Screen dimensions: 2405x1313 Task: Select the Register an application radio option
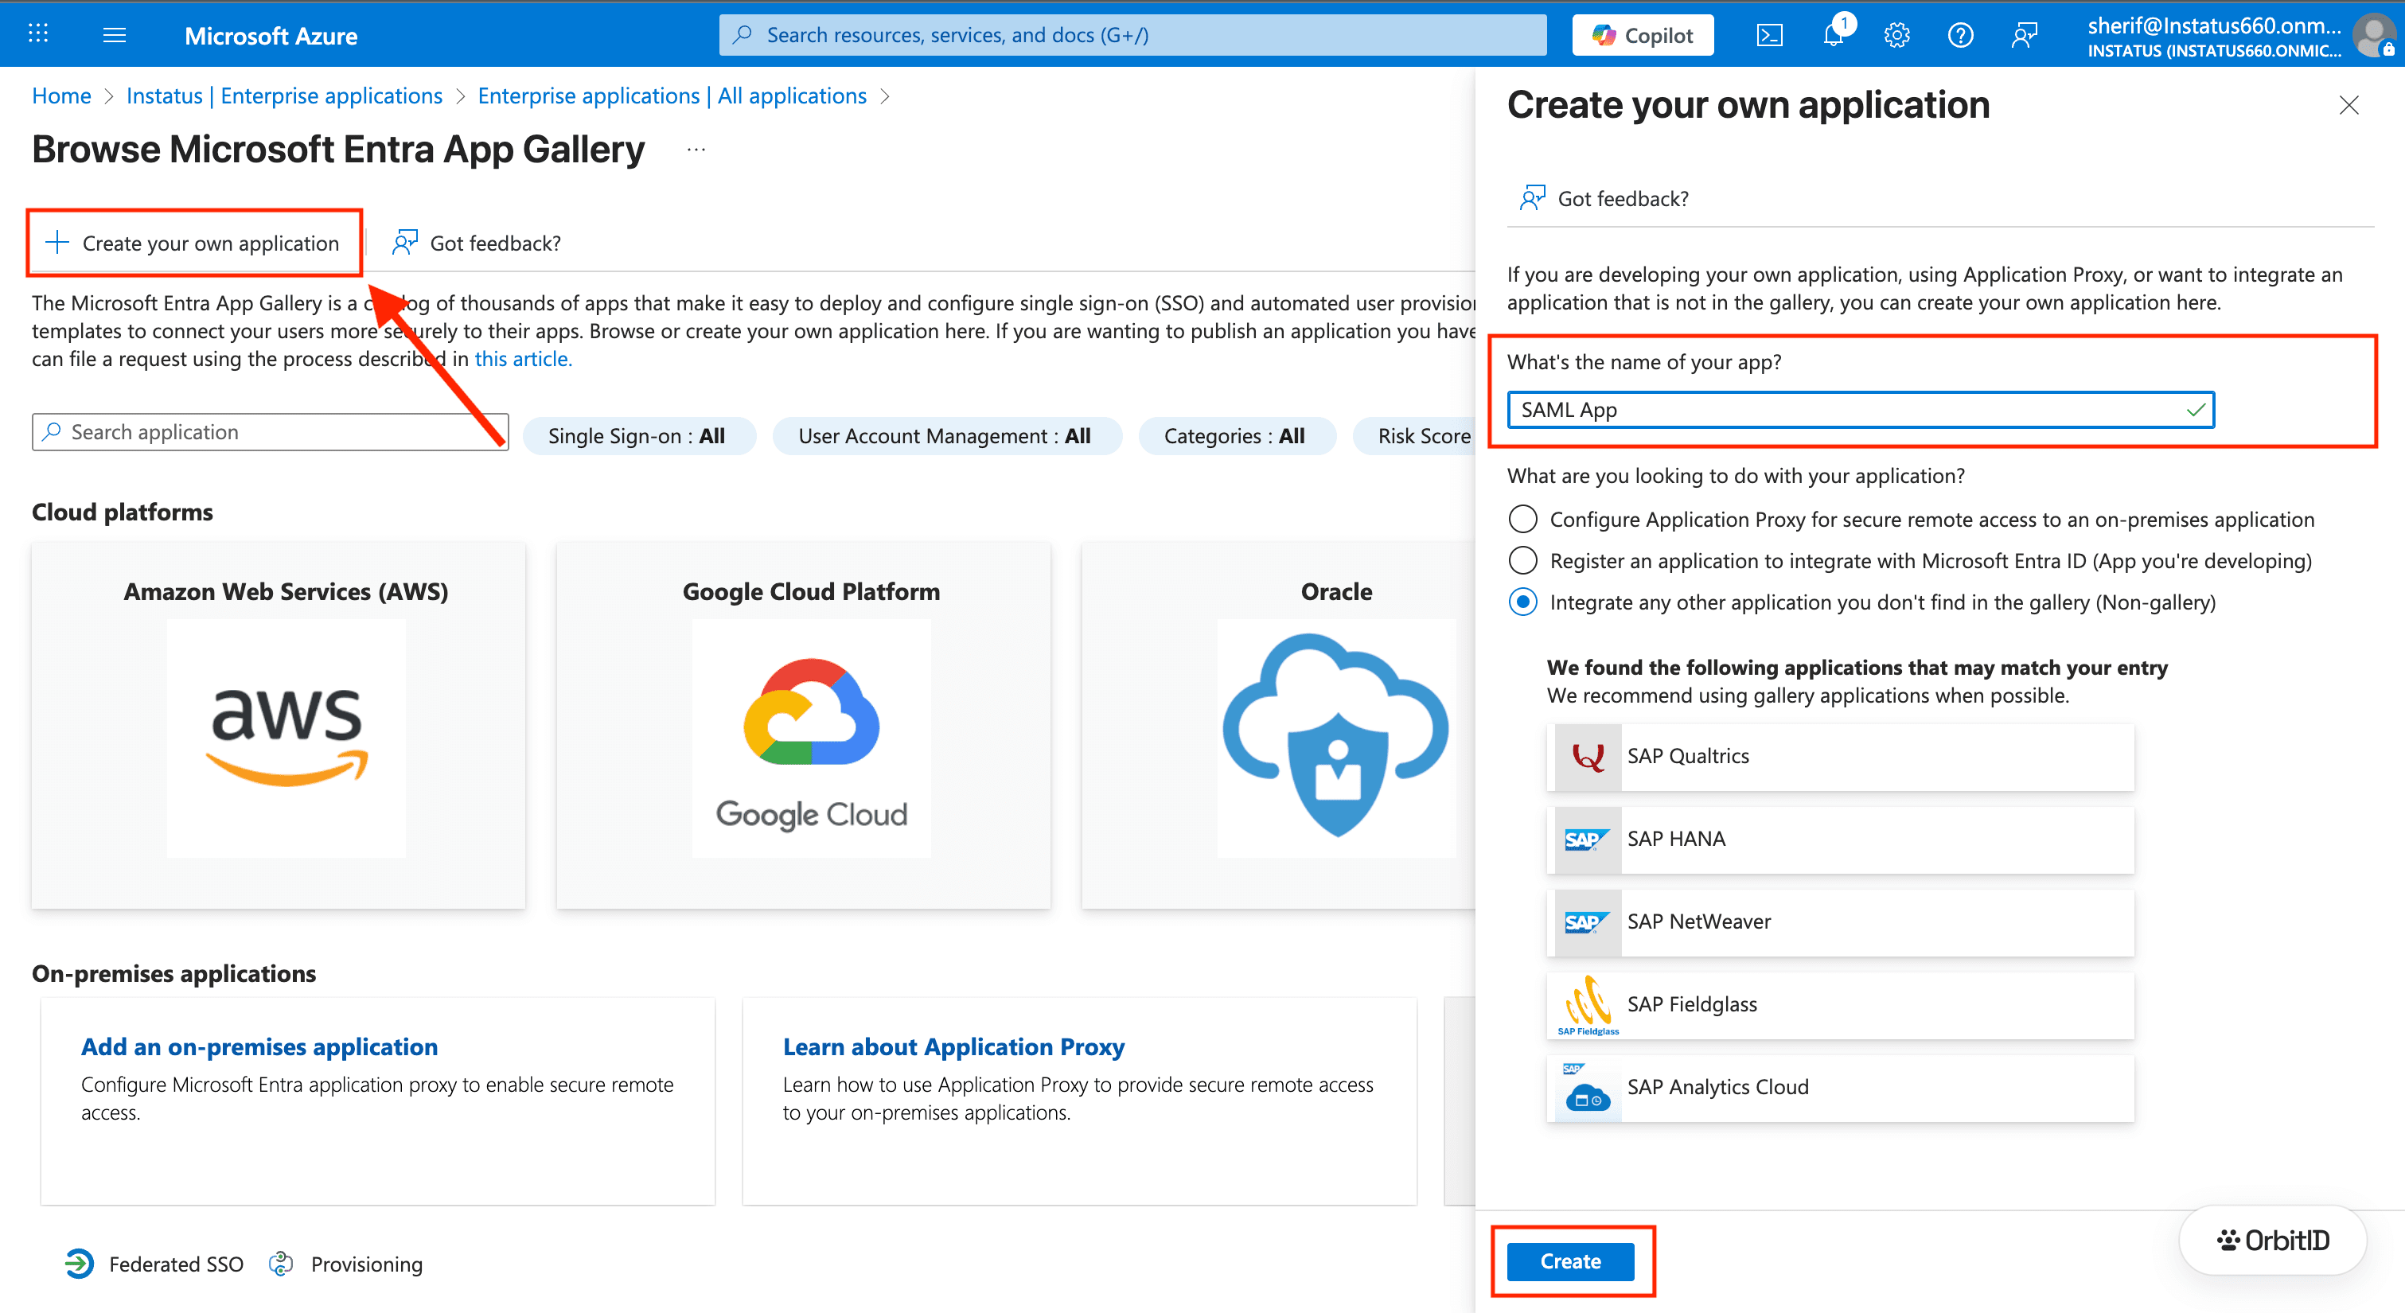point(1522,560)
